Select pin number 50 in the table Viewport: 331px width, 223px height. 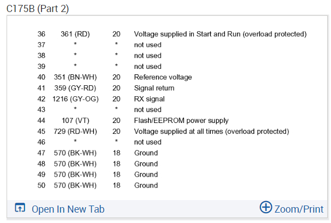[42, 185]
